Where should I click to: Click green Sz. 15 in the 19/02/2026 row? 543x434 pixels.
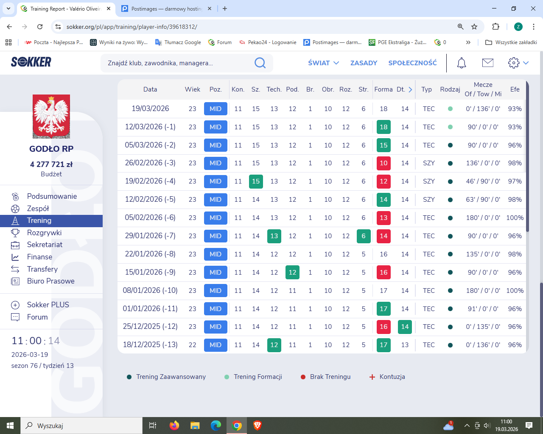coord(256,181)
